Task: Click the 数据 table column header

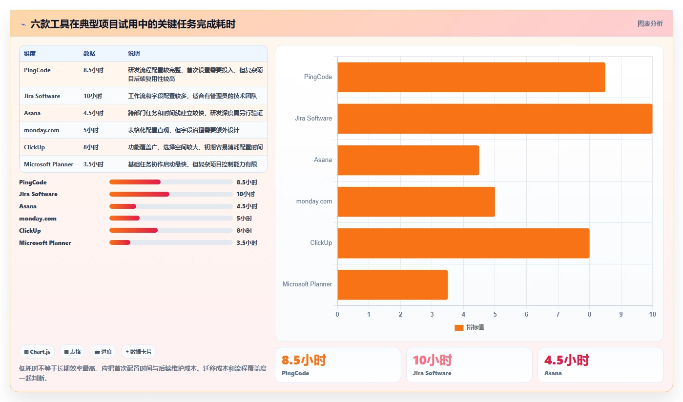Action: pos(101,53)
